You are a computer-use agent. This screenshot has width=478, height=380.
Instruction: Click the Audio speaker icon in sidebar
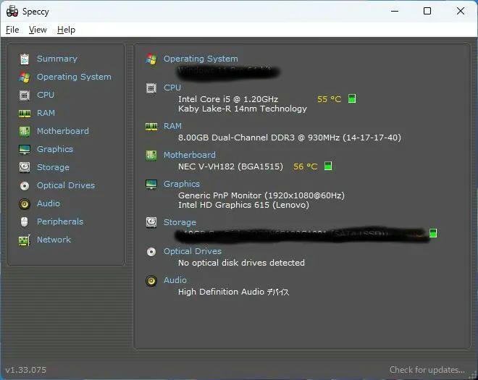point(25,204)
